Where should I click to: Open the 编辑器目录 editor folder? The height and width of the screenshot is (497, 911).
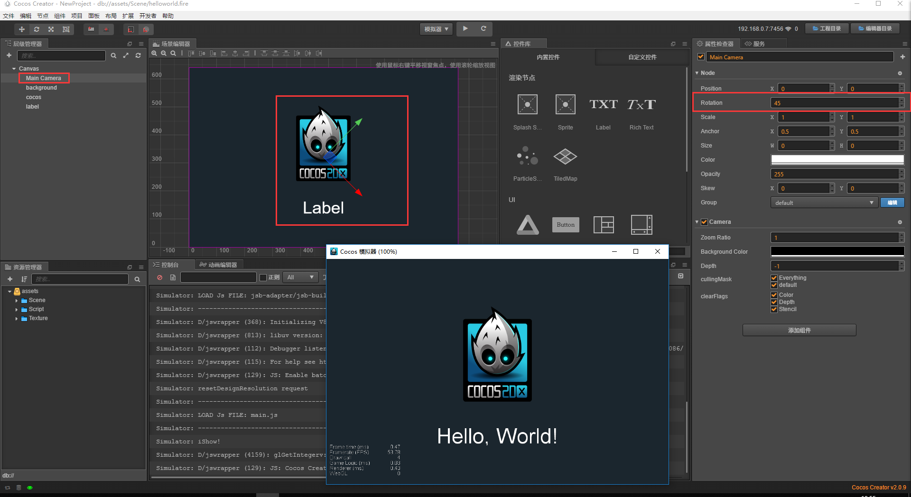[875, 28]
